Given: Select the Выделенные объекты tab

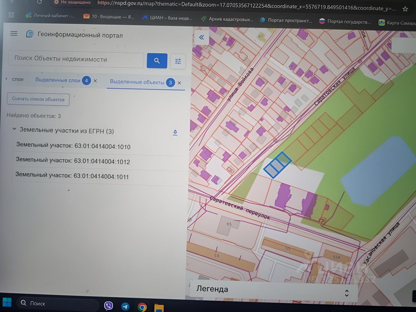Looking at the screenshot, I should (x=137, y=82).
